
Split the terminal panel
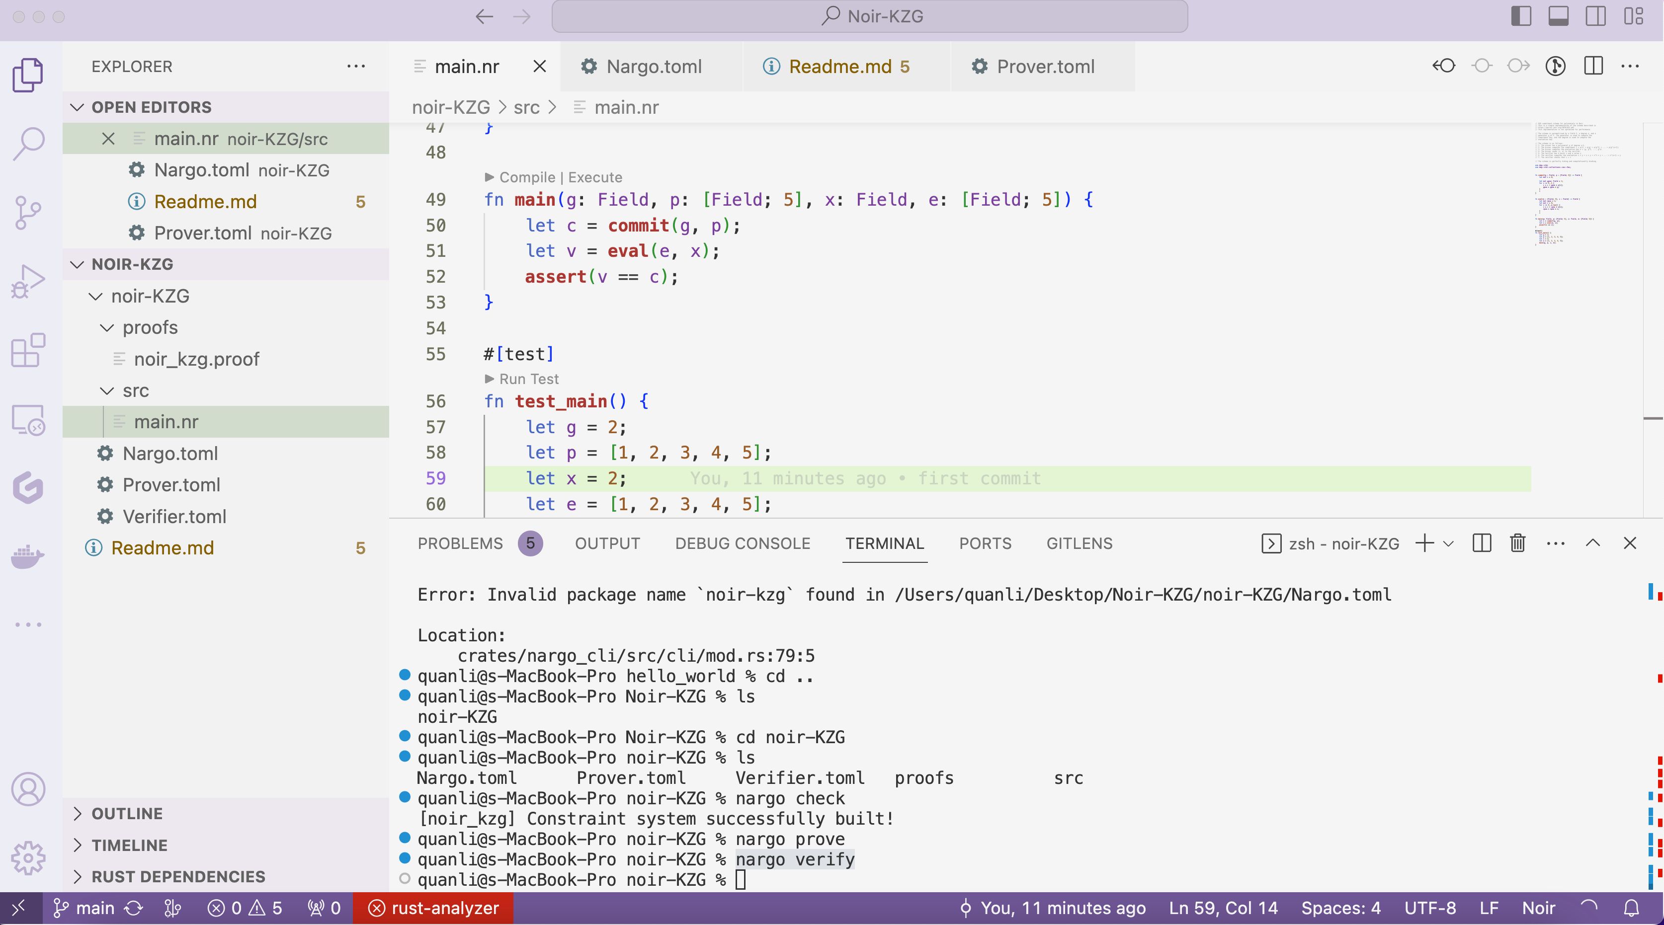[1481, 543]
